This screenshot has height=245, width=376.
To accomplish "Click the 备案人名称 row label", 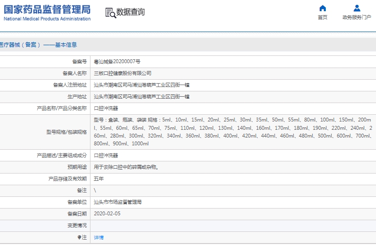I will click(74, 73).
